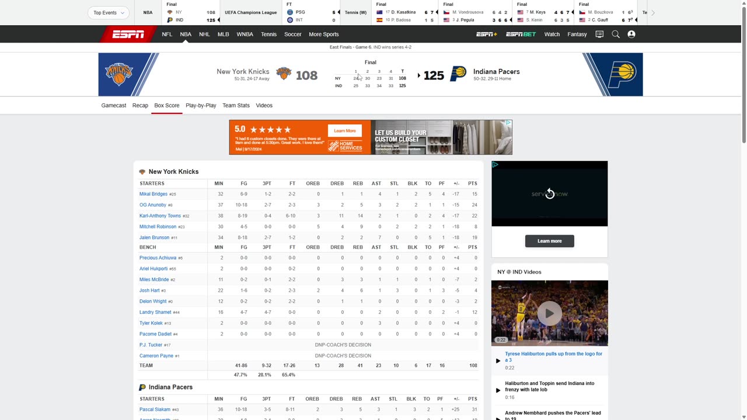The image size is (747, 420).
Task: Open the search icon
Action: pyautogui.click(x=615, y=34)
